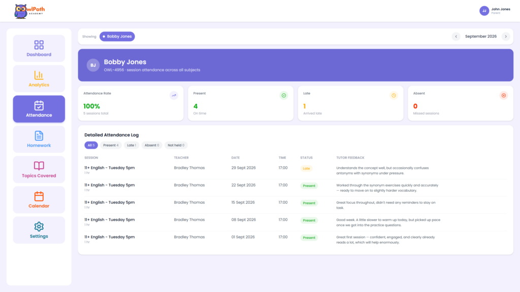Click the 15 Sept 2026 date cell
Screen dimensions: 520x292
pos(243,202)
